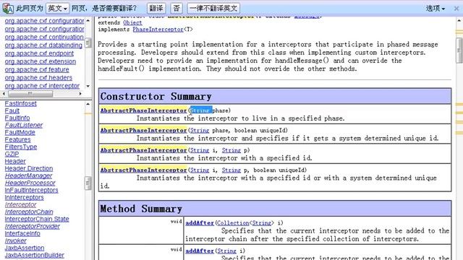Open the FaultInfo class link
This screenshot has width=463, height=260.
[x=17, y=118]
